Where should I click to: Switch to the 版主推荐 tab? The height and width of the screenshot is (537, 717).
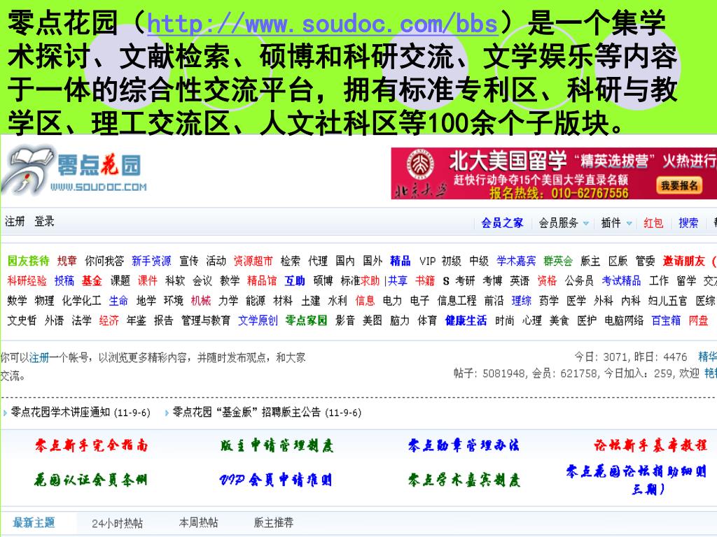click(x=274, y=522)
